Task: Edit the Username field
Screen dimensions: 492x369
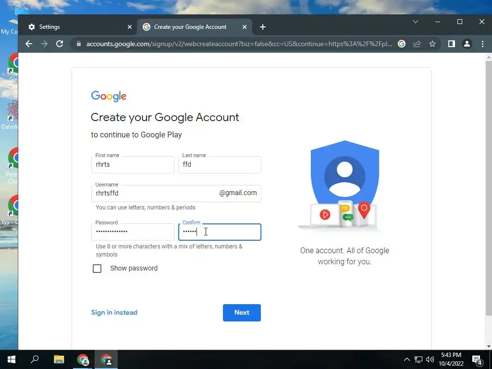Action: (176, 193)
